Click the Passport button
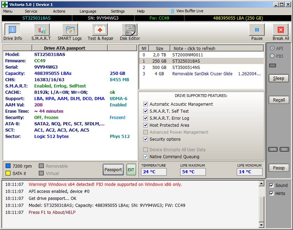The image size is (293, 230). tap(113, 169)
